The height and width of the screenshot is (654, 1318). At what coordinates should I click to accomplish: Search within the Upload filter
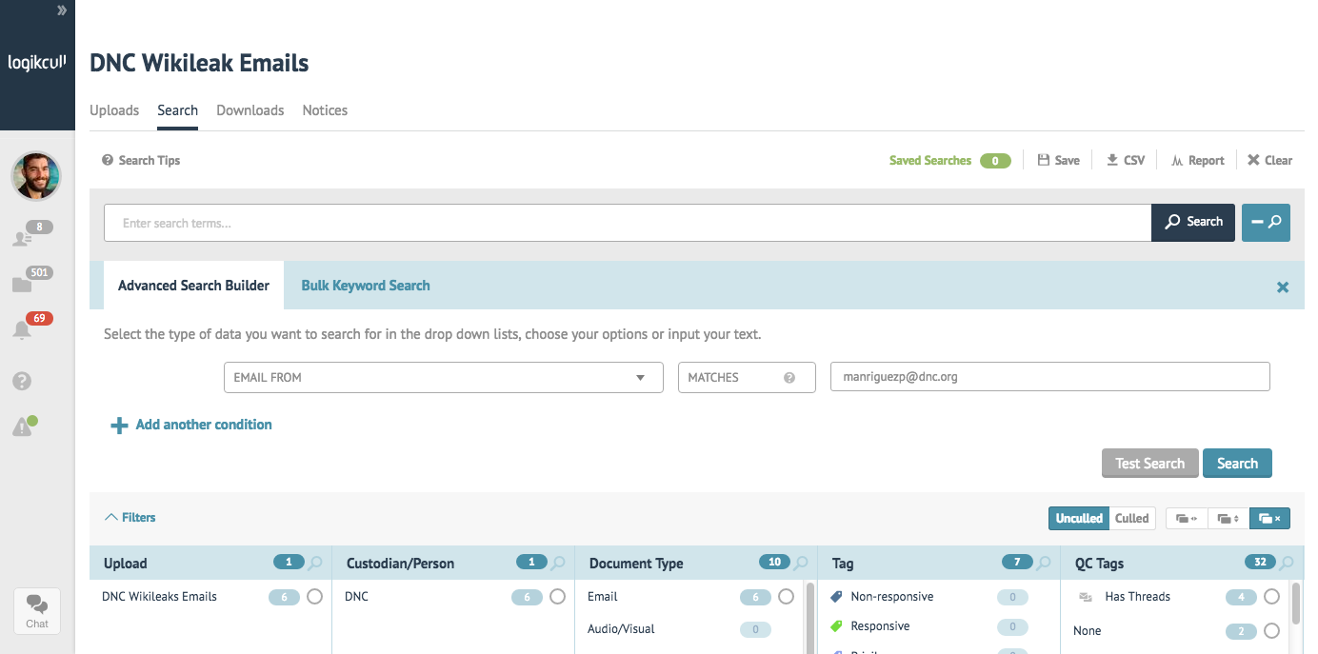[x=315, y=563]
